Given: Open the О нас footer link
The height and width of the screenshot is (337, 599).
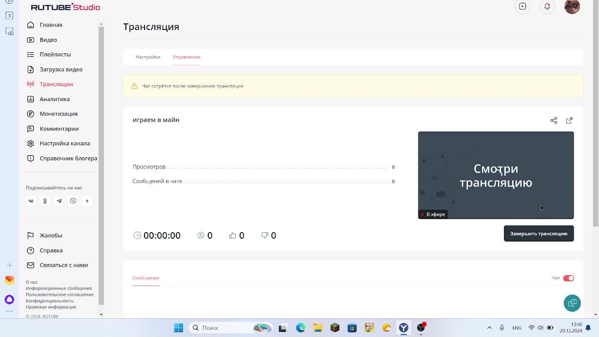Looking at the screenshot, I should pyautogui.click(x=32, y=282).
